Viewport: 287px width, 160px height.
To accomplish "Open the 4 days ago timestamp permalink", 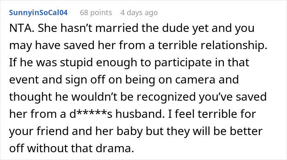I will tap(139, 13).
